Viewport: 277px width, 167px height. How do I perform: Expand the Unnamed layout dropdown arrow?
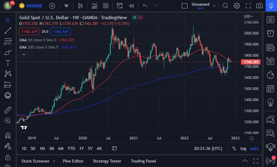[214, 6]
